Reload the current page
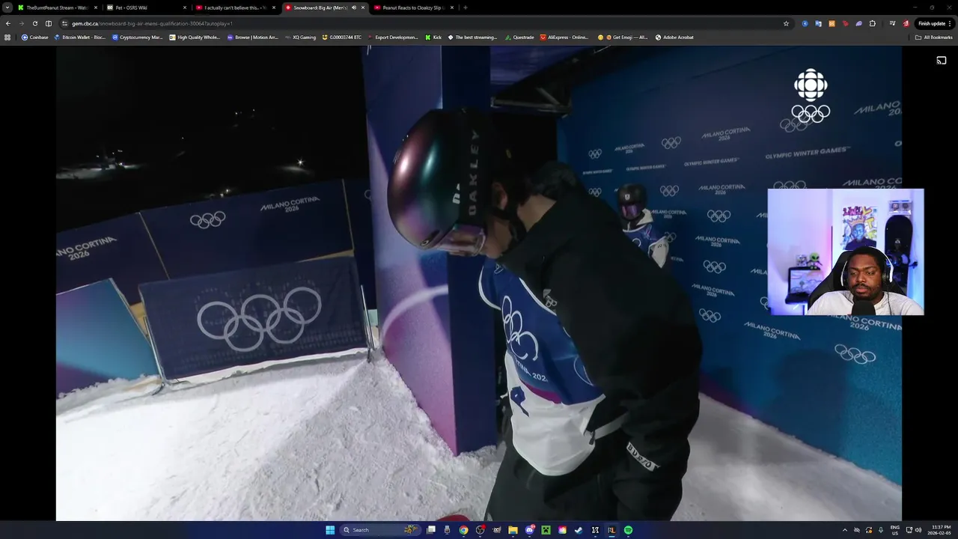 34,23
